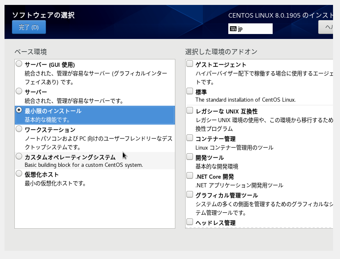The width and height of the screenshot is (340, 259).
Task: Click the 仮想化ホスト title text
Action: click(41, 175)
